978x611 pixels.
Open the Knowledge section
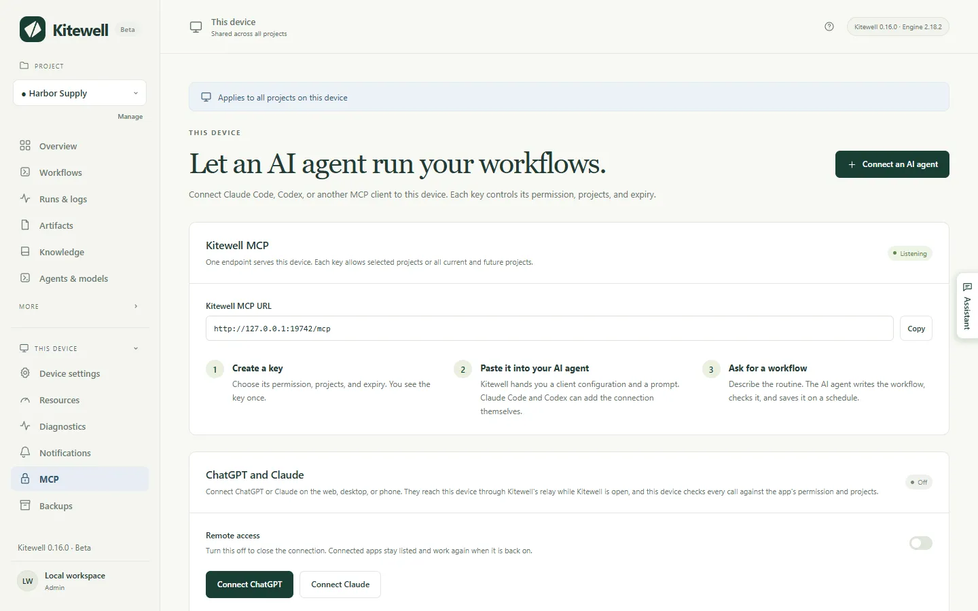79,252
